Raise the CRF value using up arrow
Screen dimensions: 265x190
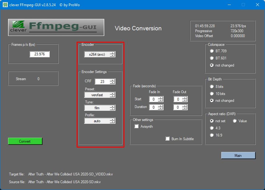click(x=112, y=80)
